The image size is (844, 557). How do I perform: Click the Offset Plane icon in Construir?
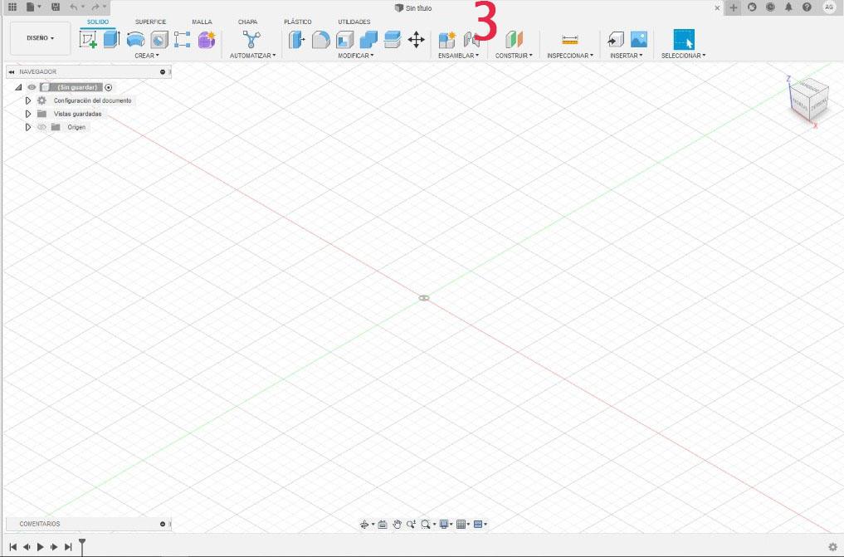[514, 39]
